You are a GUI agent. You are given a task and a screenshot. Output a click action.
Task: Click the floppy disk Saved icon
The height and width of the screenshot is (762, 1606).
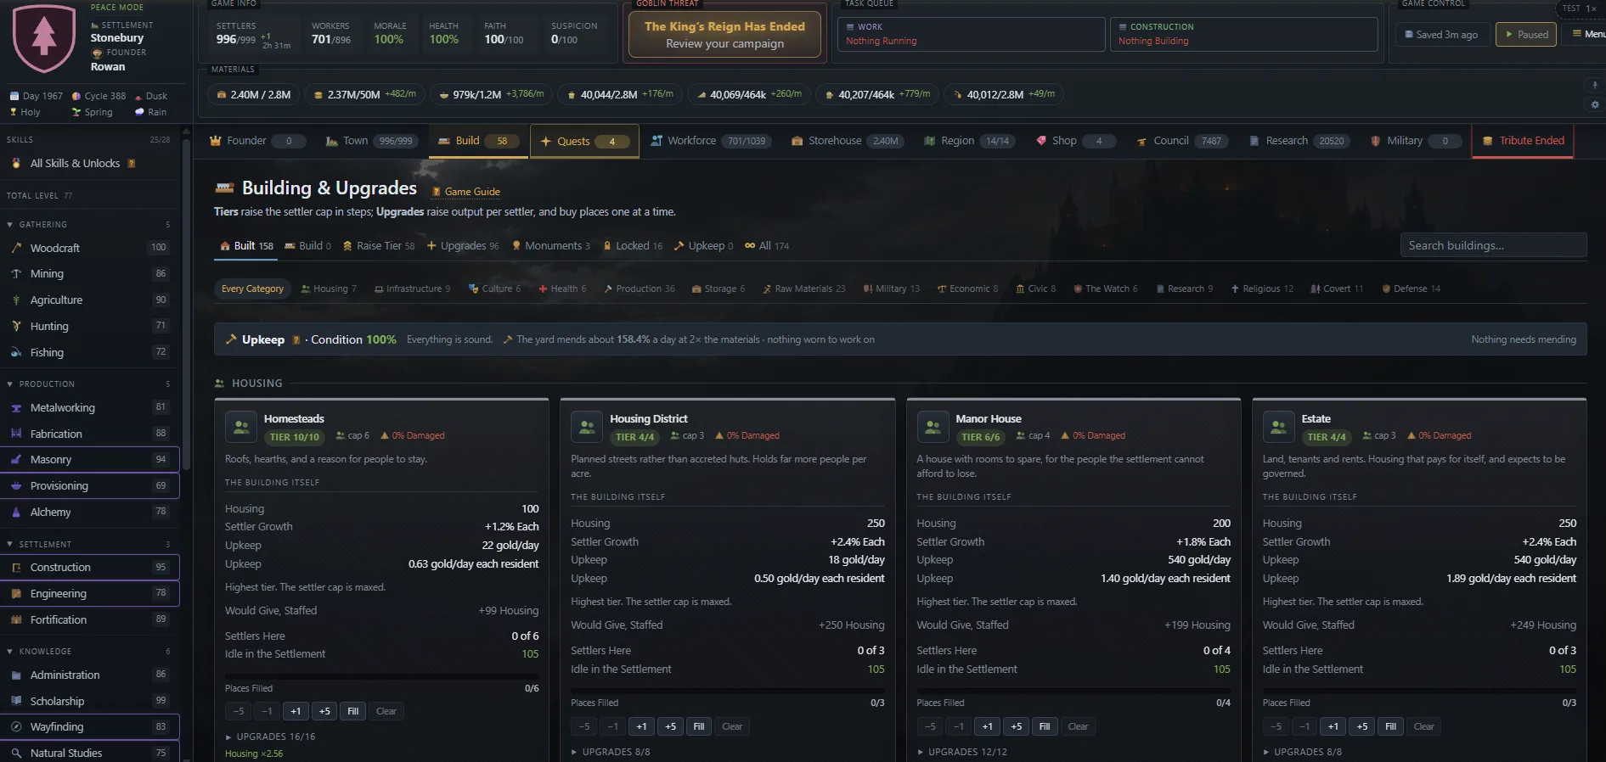1410,35
